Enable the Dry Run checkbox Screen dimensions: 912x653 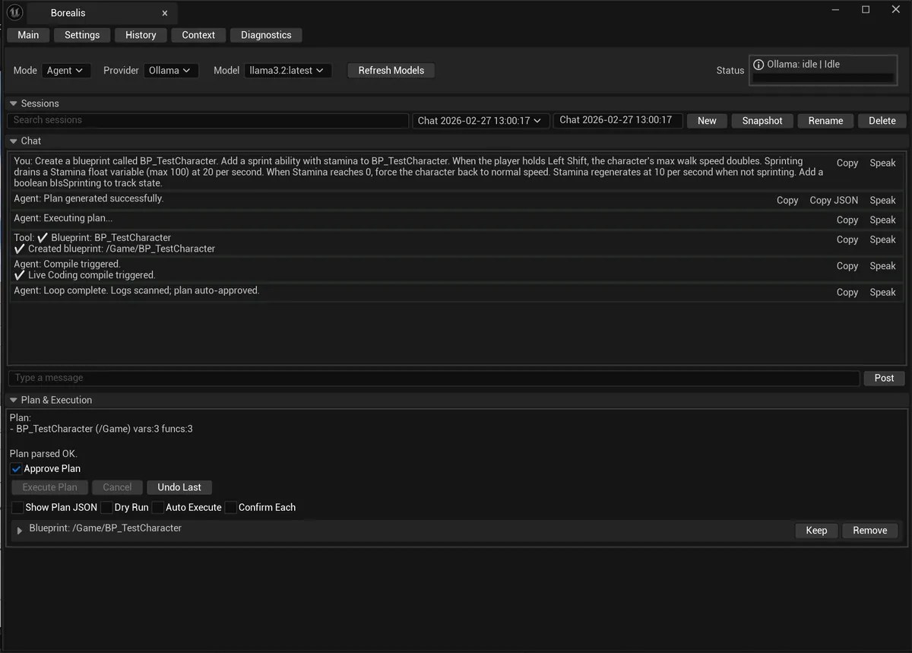106,507
